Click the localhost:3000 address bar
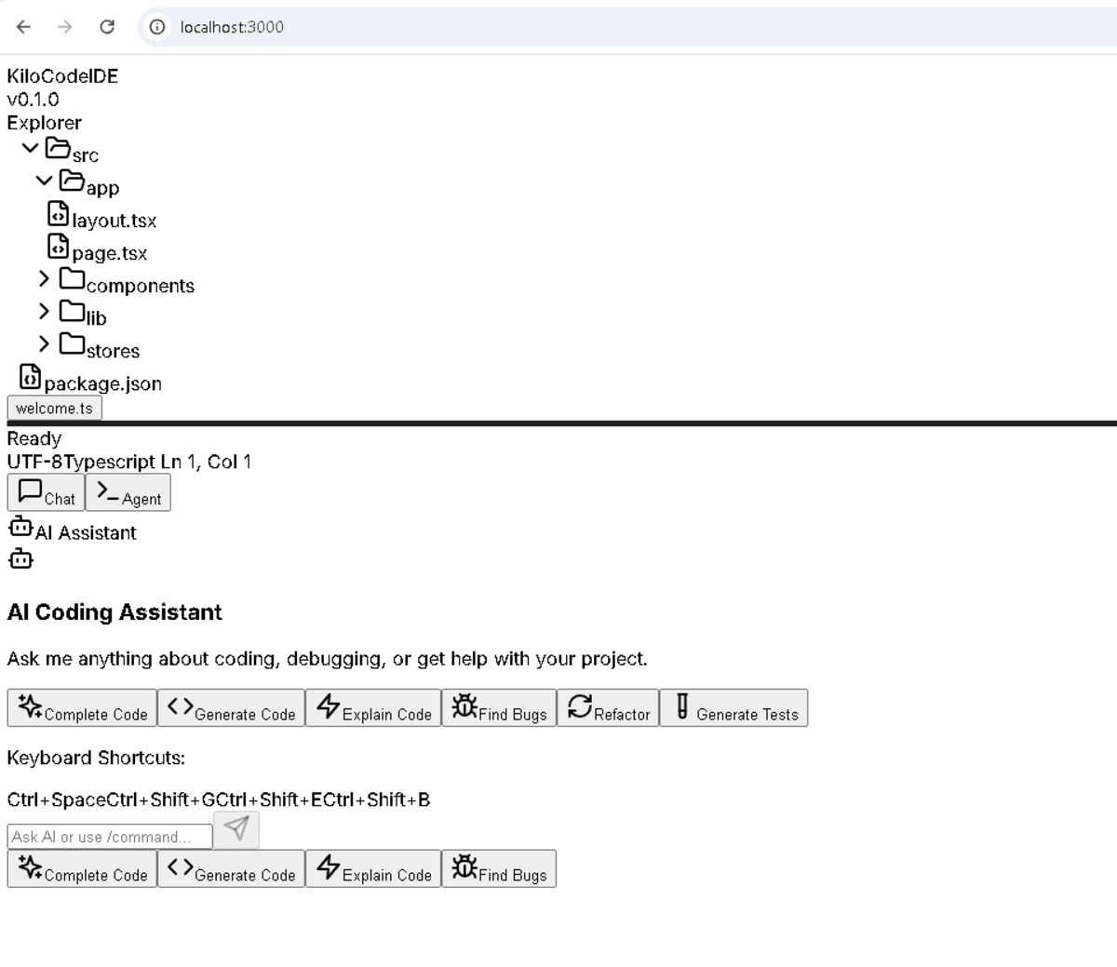This screenshot has height=967, width=1117. pos(627,27)
